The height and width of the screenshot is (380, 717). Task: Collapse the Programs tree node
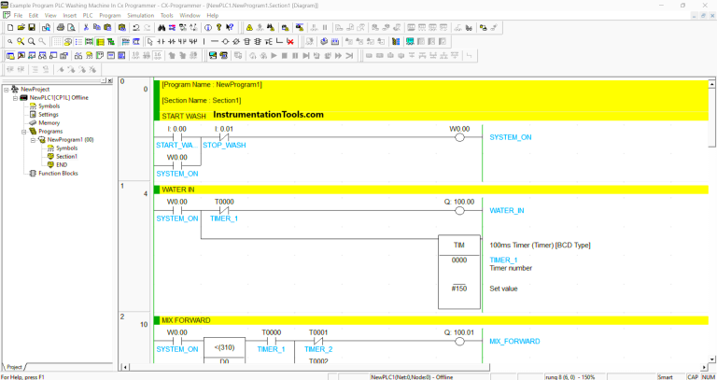pyautogui.click(x=22, y=132)
